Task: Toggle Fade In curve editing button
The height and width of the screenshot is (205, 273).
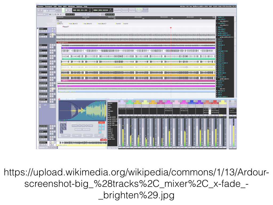Action: point(102,122)
